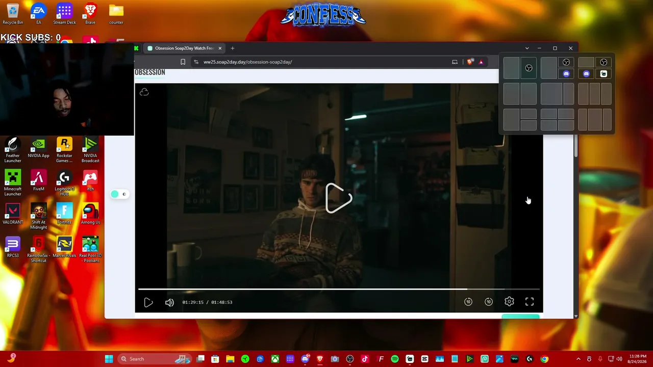The width and height of the screenshot is (653, 367).
Task: Click the media cast icon in the address bar
Action: pyautogui.click(x=455, y=62)
